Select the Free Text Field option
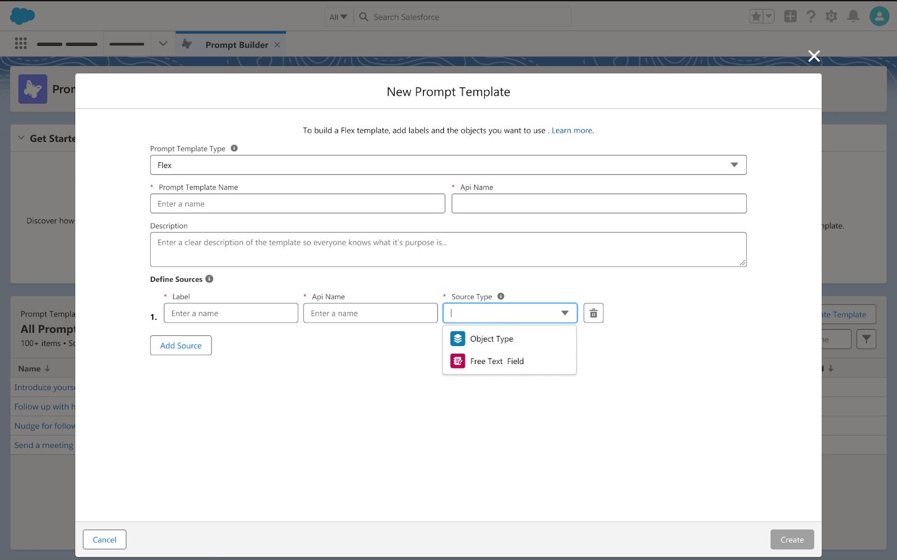897x560 pixels. pos(510,361)
